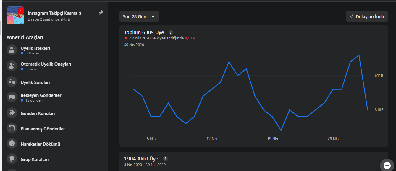The width and height of the screenshot is (396, 171).
Task: Click the group cover thumbnail
Action: 15,15
